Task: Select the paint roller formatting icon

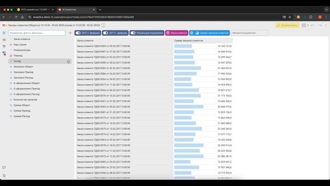Action: pyautogui.click(x=4, y=47)
